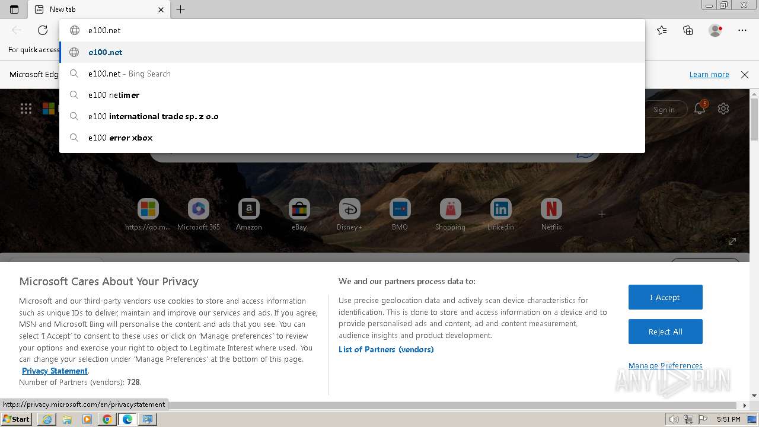Image resolution: width=759 pixels, height=427 pixels.
Task: Open the Collections icon
Action: click(x=688, y=30)
